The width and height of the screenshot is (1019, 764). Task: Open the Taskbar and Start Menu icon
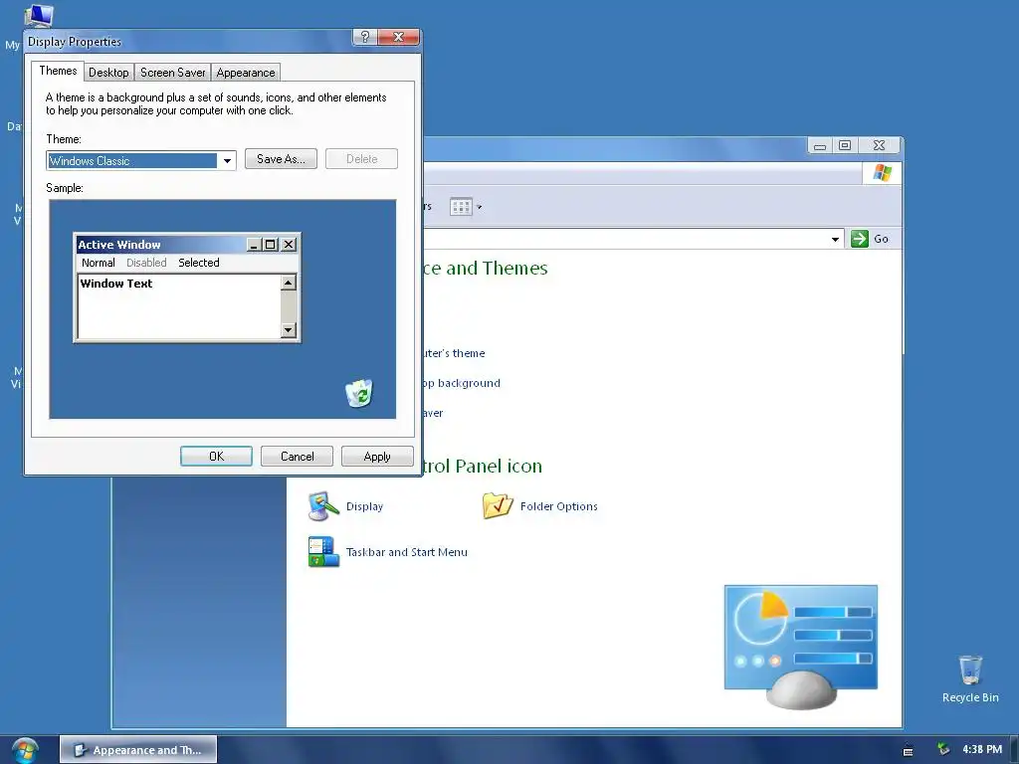click(x=323, y=551)
